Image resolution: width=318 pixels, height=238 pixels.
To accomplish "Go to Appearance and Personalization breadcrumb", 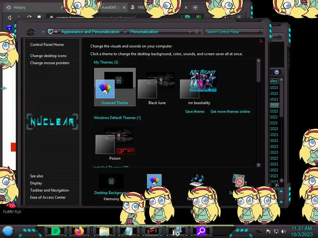I will 90,32.
